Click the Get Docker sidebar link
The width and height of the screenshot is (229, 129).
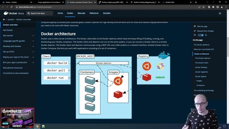(8, 30)
